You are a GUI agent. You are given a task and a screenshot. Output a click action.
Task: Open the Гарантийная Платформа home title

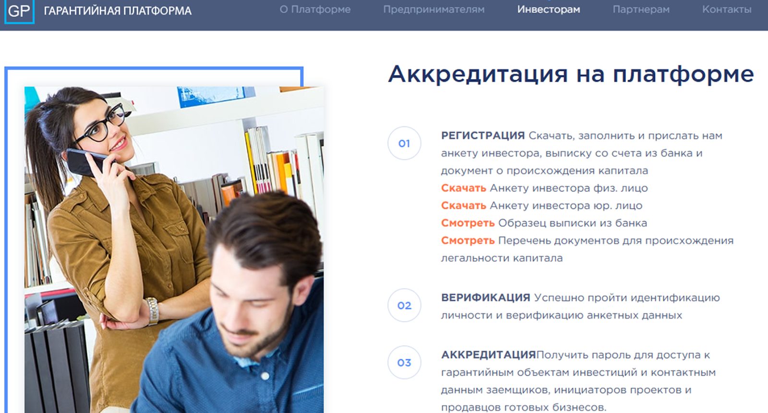pyautogui.click(x=118, y=11)
